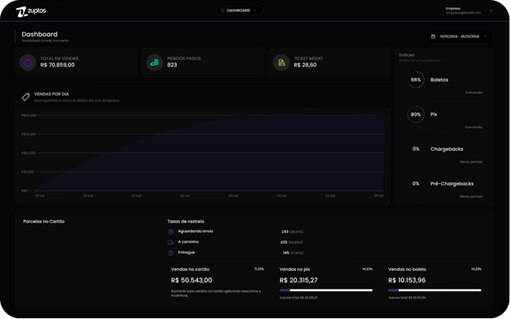The height and width of the screenshot is (319, 510).
Task: Click the Total em Vendas purple icon
Action: pos(28,63)
